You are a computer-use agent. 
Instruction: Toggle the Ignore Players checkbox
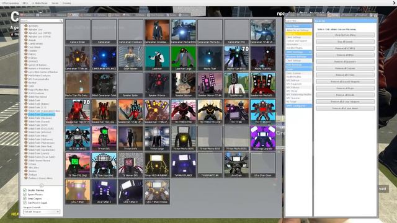(x=25, y=195)
